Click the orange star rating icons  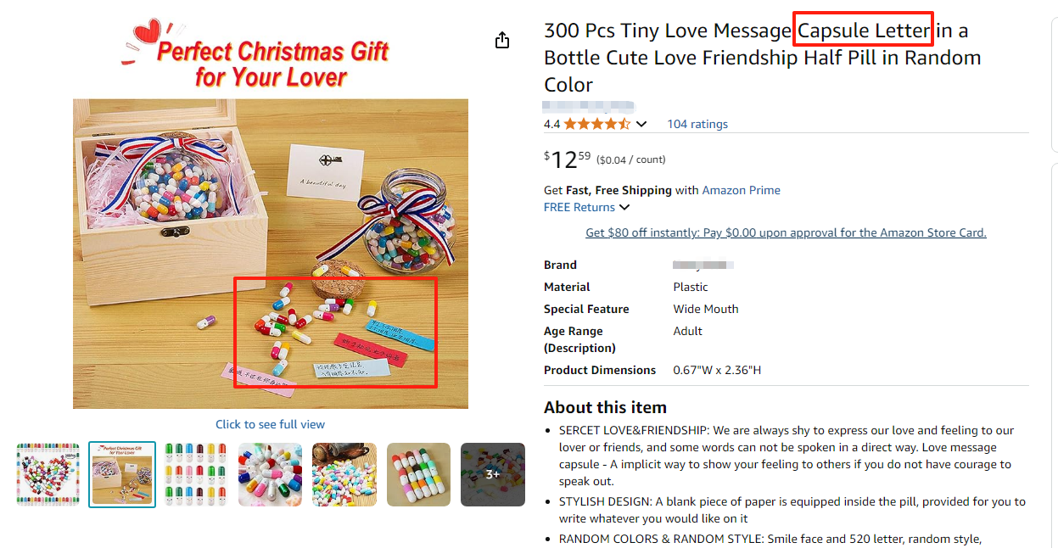tap(597, 124)
